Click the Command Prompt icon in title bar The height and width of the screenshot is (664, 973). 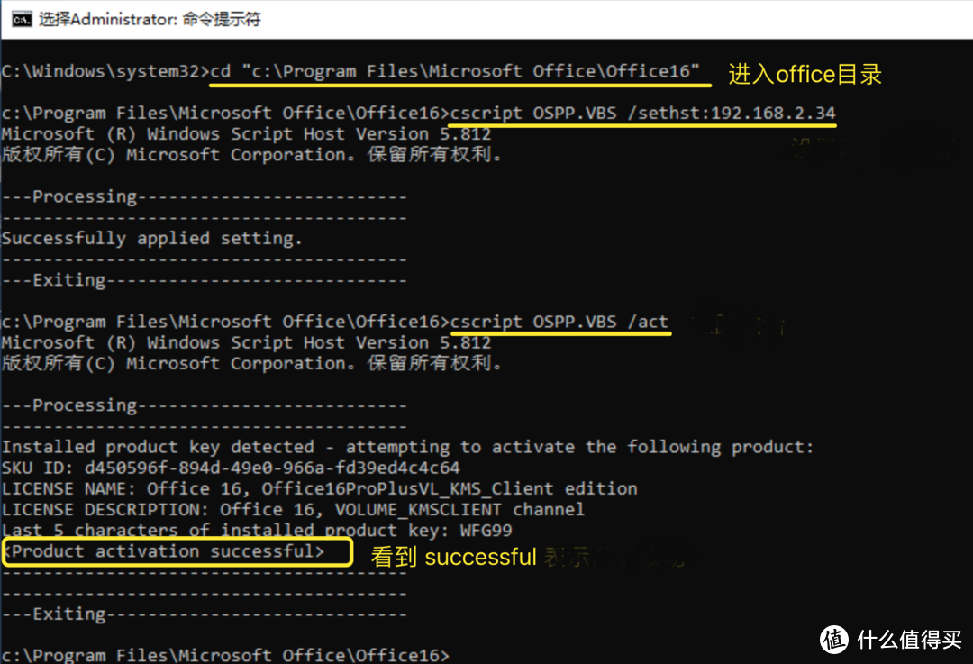pos(21,19)
